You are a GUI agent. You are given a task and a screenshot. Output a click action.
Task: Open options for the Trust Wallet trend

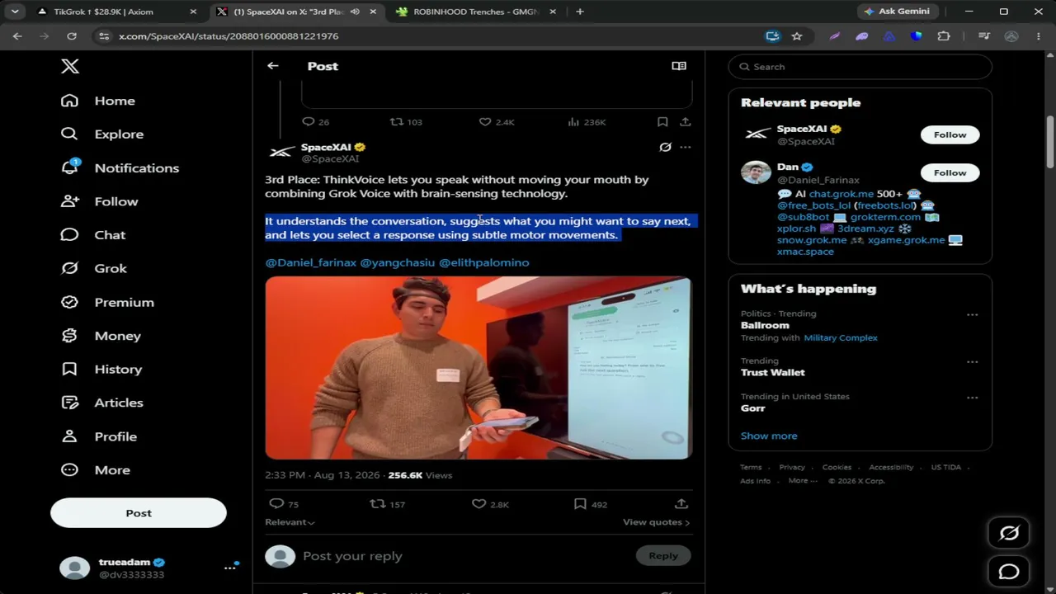[972, 361]
